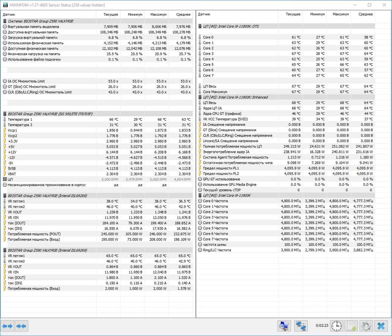Click the Среднее column header in right panel
This screenshot has height=336, width=392.
365,14
